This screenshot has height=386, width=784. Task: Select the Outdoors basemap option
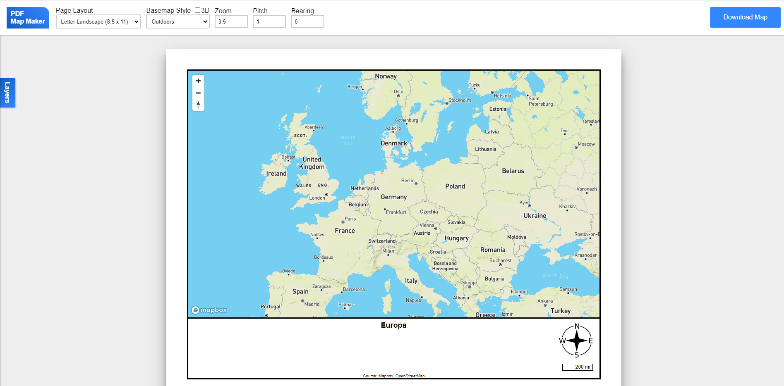(x=177, y=21)
